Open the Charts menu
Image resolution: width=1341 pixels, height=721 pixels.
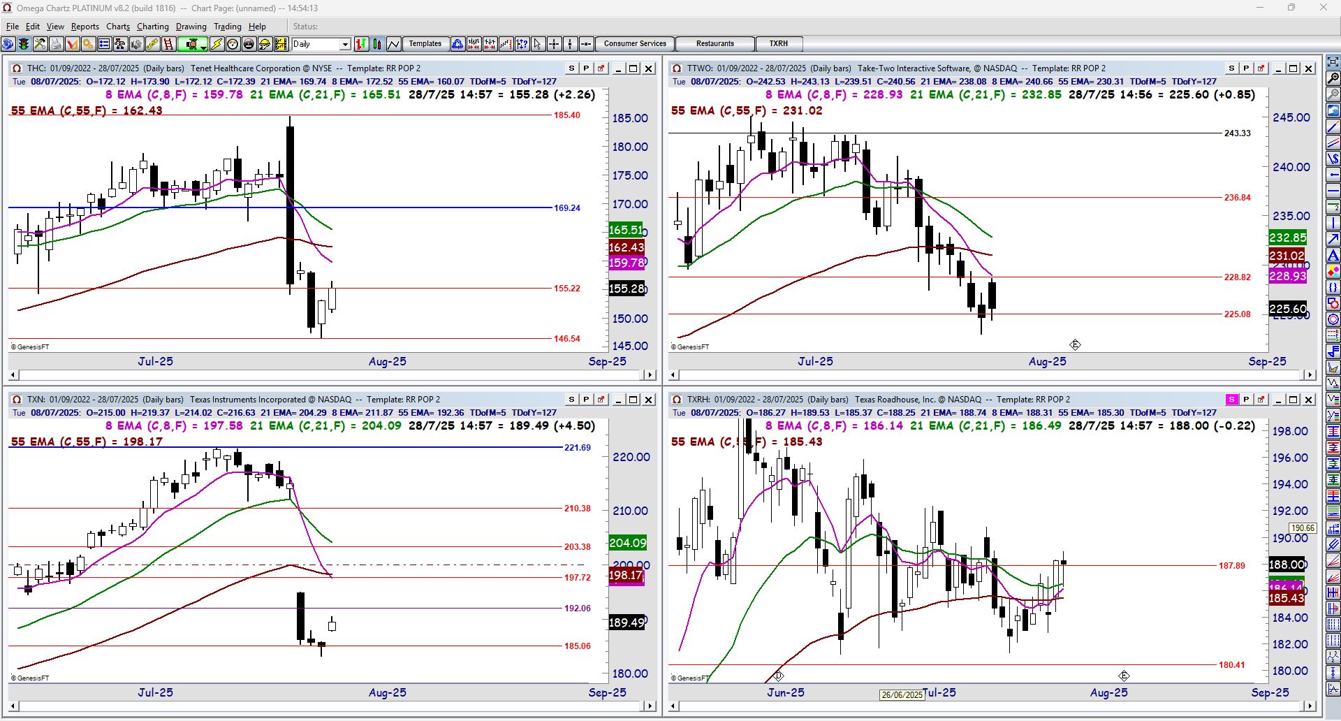pyautogui.click(x=118, y=27)
